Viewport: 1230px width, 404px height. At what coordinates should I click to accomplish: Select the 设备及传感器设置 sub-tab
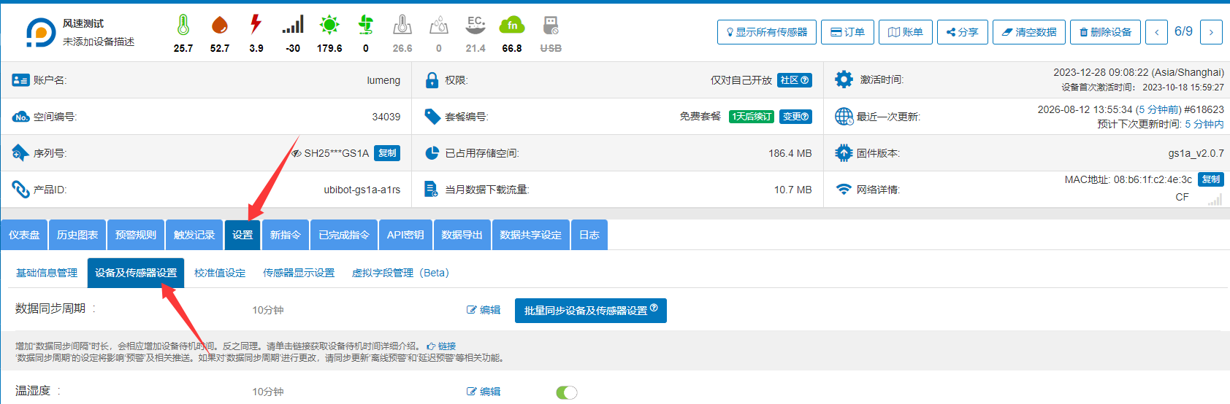click(136, 273)
